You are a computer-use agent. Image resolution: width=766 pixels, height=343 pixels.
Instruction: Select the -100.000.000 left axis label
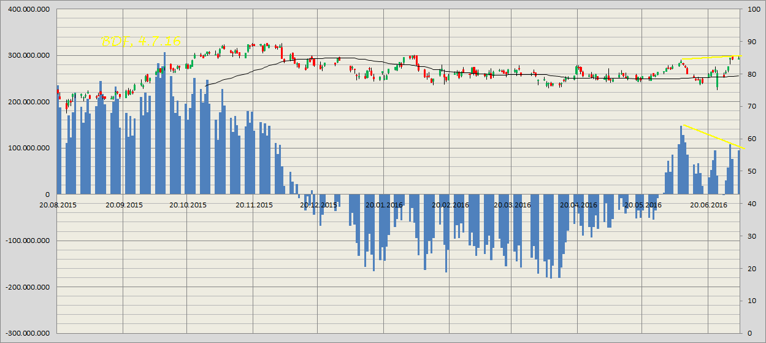coord(28,241)
